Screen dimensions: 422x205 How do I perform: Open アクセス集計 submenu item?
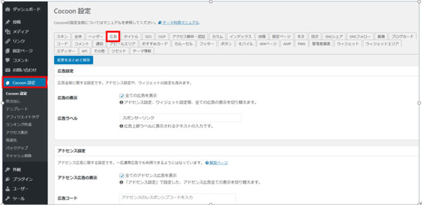point(16,133)
